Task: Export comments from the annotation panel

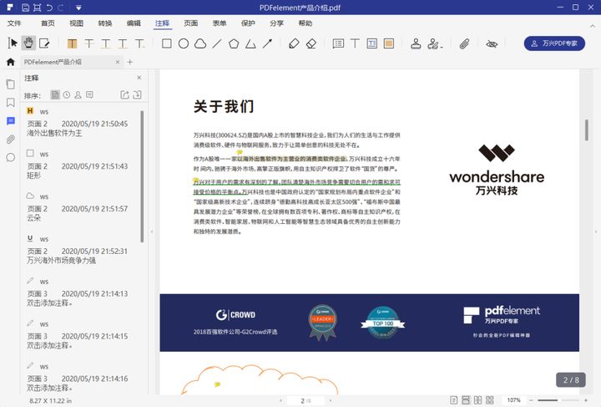Action: pyautogui.click(x=124, y=94)
